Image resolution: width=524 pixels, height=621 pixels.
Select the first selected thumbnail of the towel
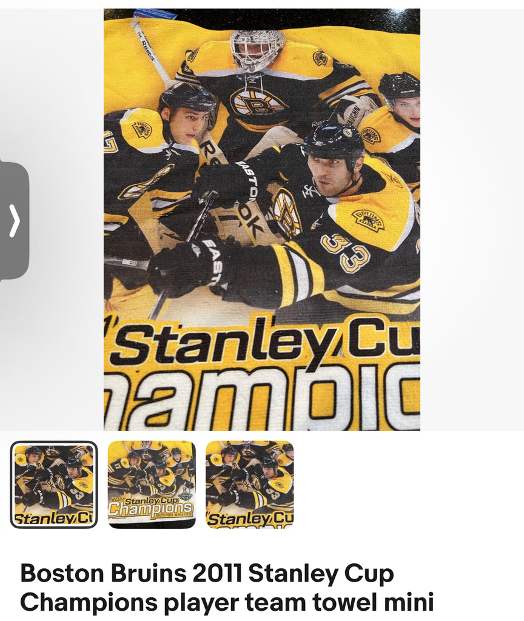pos(54,485)
